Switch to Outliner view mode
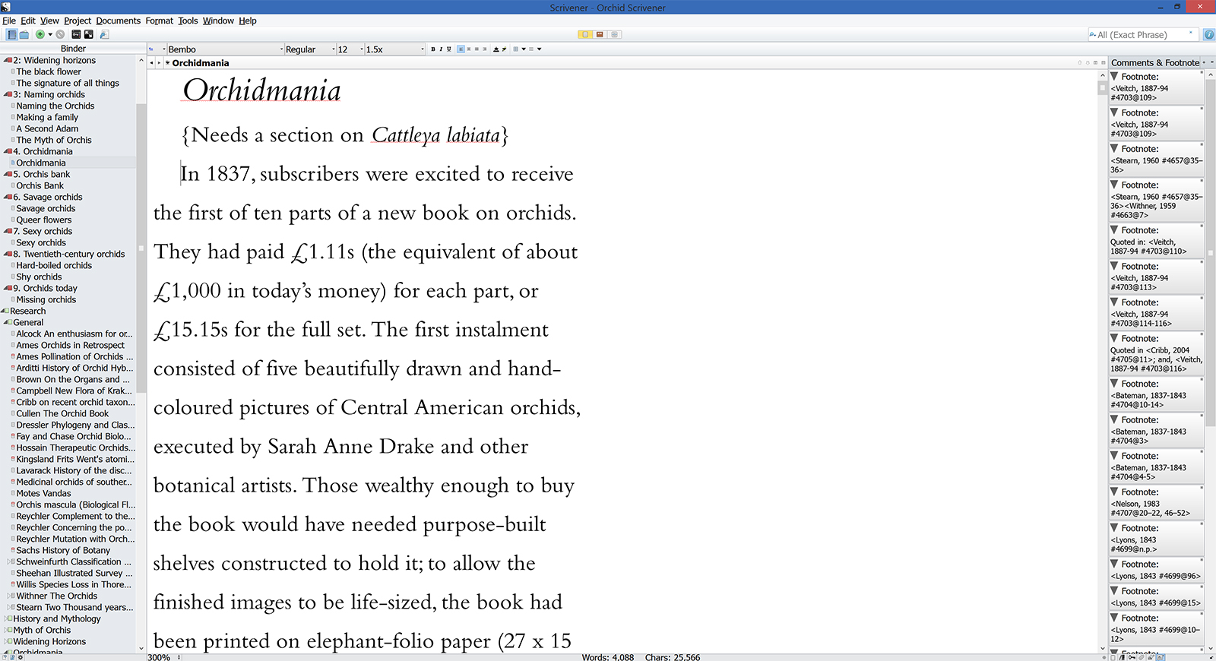The image size is (1216, 661). point(614,34)
